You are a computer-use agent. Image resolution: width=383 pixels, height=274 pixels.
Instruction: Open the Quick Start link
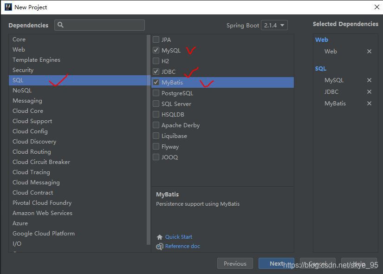179,237
